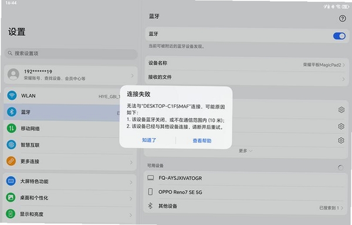Open 其他设备 list
Image resolution: width=352 pixels, height=225 pixels.
[x=245, y=206]
